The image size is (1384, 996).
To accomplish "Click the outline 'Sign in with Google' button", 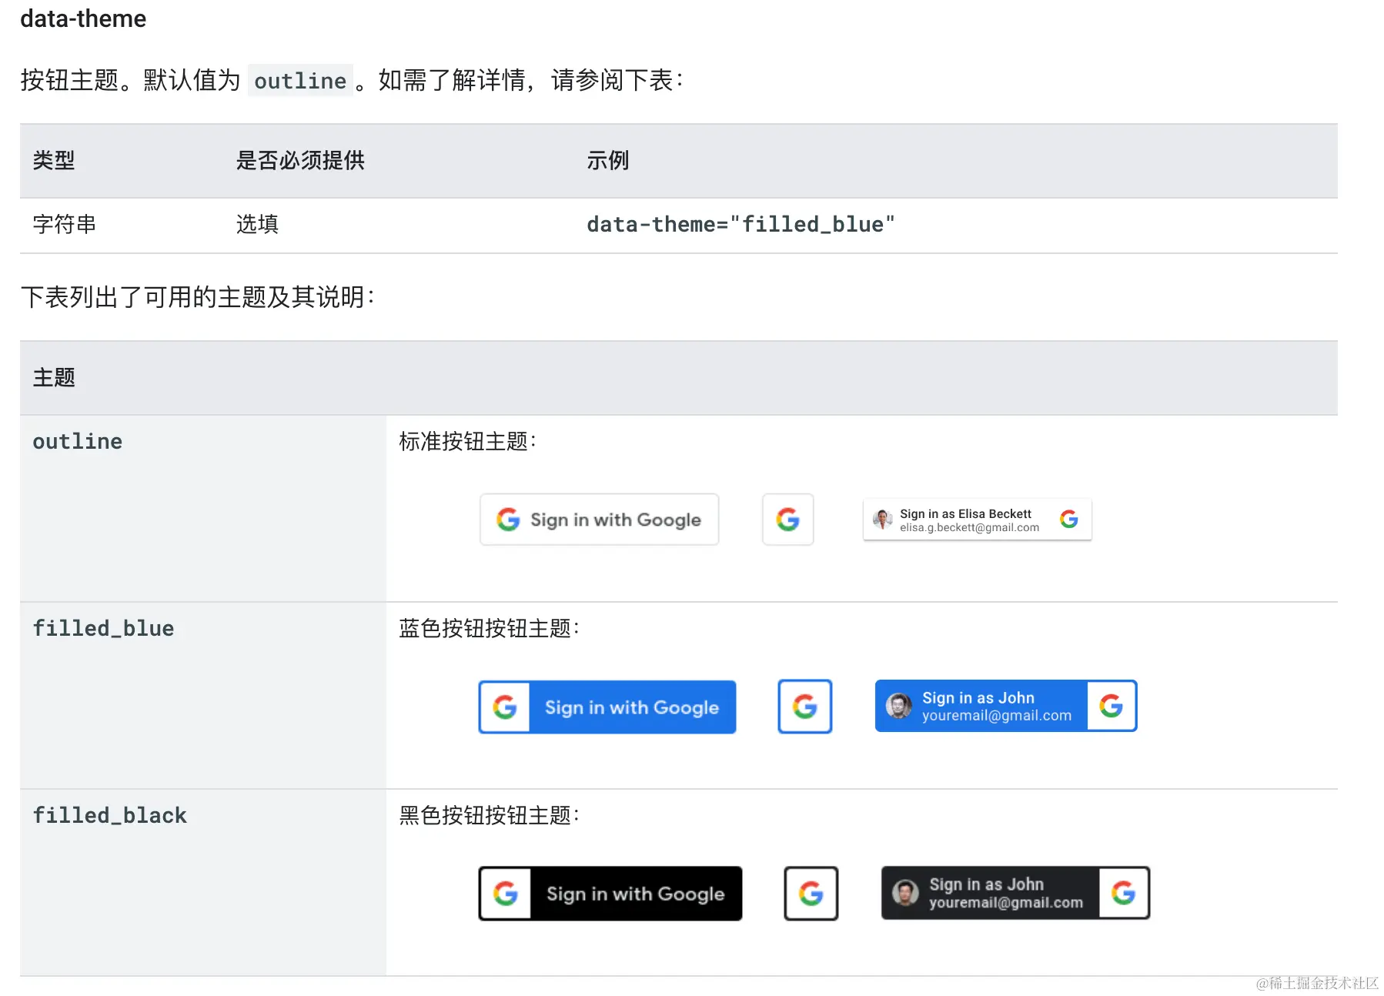I will click(x=599, y=520).
